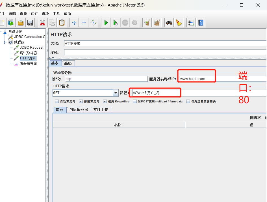
Task: Switch to the 文件上传 tab
Action: click(101, 109)
